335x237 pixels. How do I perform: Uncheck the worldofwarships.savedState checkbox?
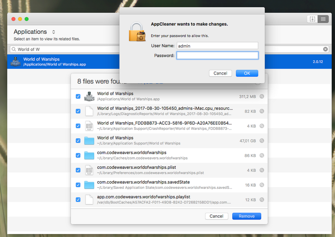point(78,185)
